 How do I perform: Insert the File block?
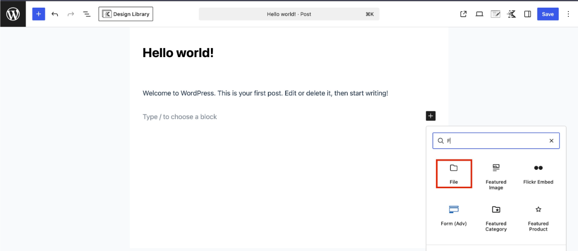(454, 174)
